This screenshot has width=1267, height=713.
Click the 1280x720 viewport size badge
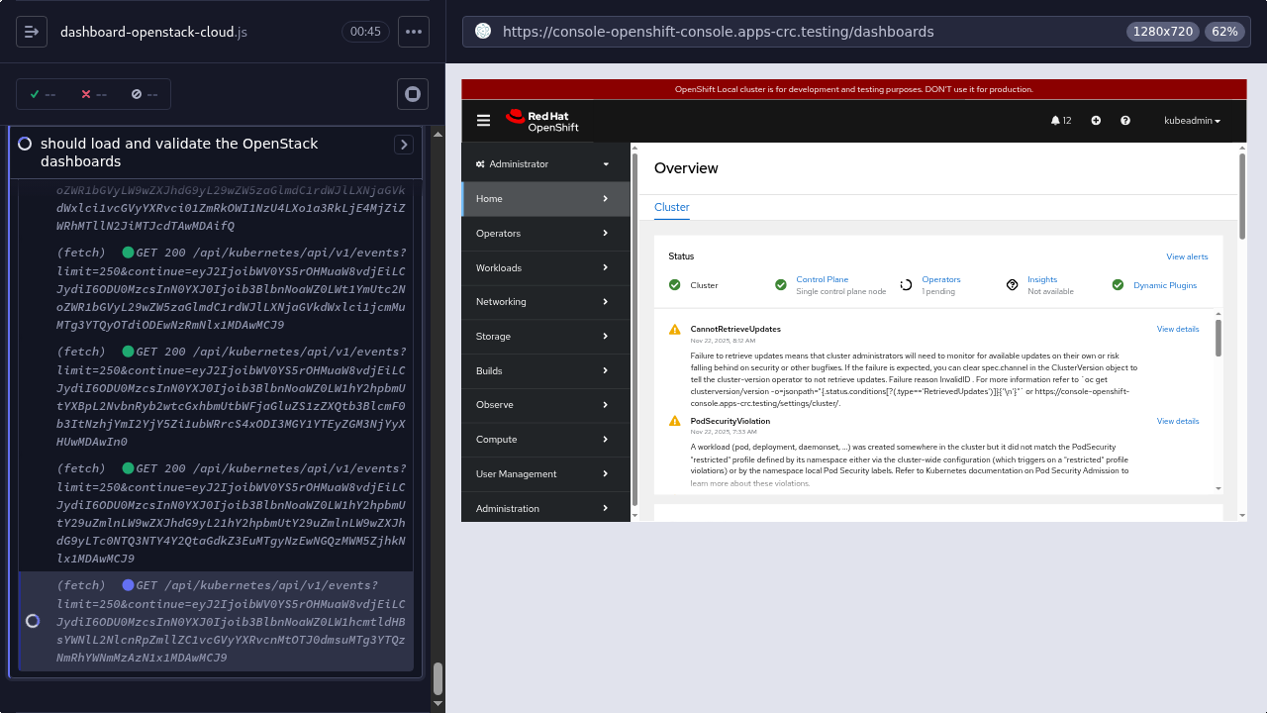[x=1162, y=32]
